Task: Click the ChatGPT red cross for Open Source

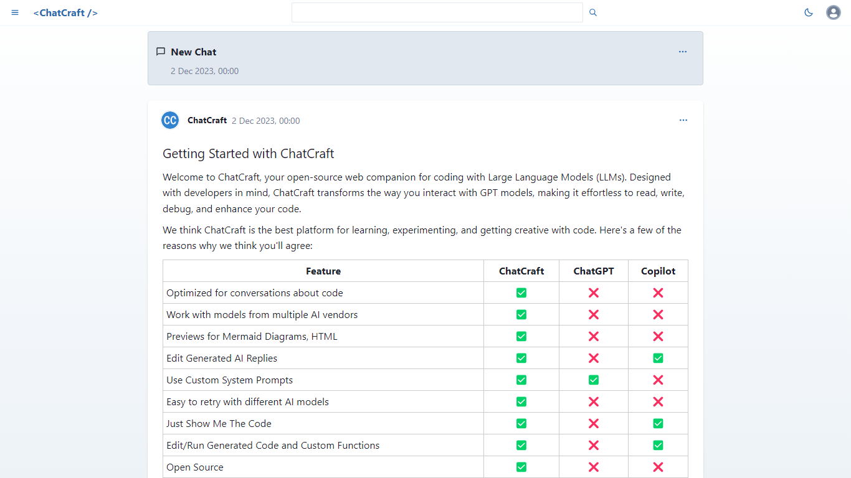Action: 594,467
